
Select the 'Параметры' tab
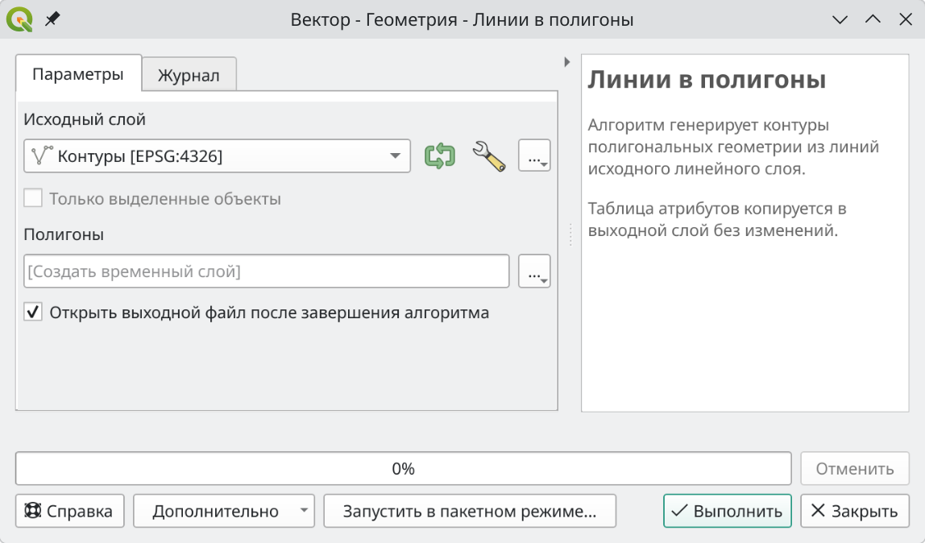pos(78,75)
